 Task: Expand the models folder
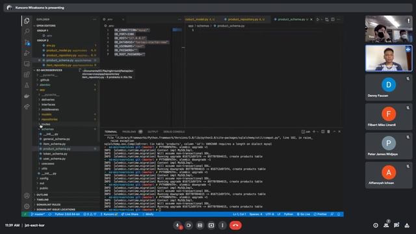[x=46, y=114]
